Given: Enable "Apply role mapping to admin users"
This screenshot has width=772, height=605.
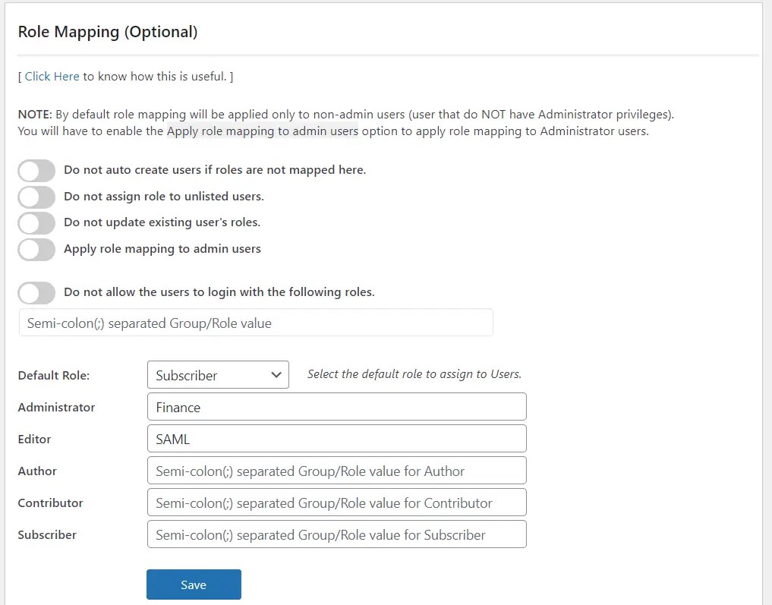Looking at the screenshot, I should pyautogui.click(x=36, y=249).
